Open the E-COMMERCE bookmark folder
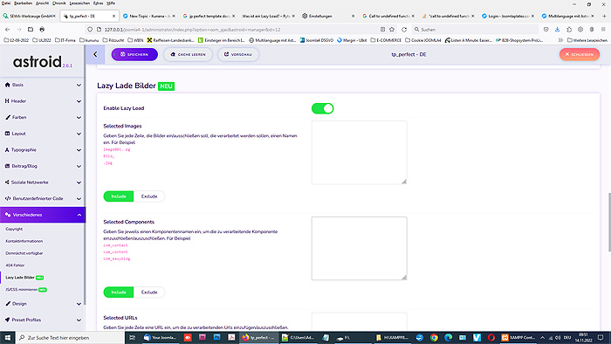The width and height of the screenshot is (611, 344). 386,40
